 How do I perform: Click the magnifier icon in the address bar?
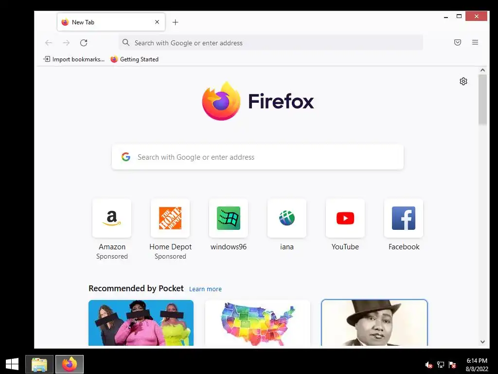[126, 42]
